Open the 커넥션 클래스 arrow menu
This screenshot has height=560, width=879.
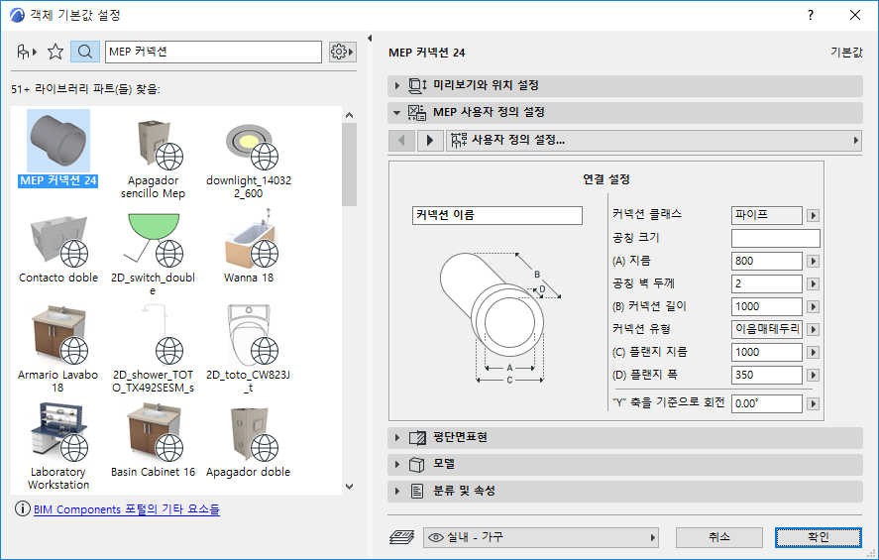813,215
